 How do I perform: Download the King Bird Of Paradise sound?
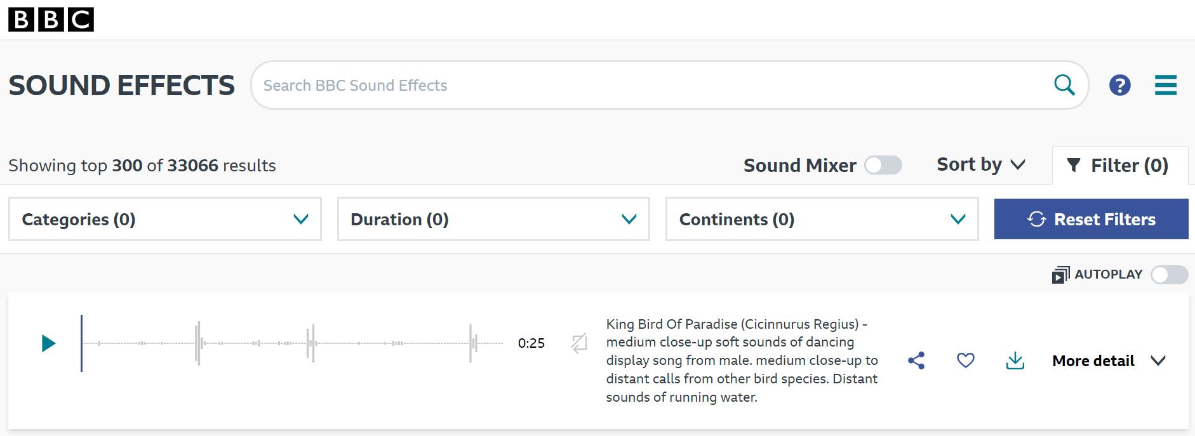(1015, 360)
